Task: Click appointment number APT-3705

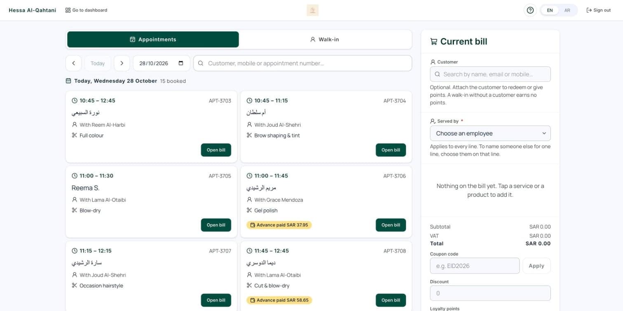Action: 220,176
